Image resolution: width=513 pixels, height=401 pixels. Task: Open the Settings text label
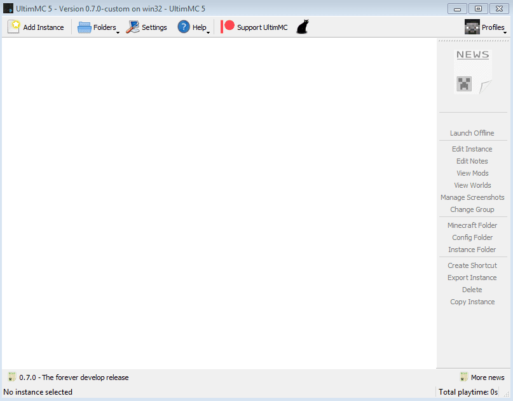point(154,27)
